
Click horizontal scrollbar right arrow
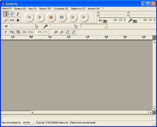coord(151,112)
